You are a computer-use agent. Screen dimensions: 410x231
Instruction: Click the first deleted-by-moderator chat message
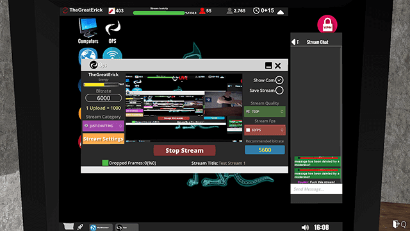pyautogui.click(x=317, y=162)
